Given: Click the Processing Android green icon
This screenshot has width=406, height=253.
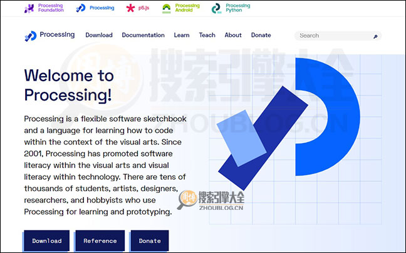Looking at the screenshot, I should tap(167, 9).
